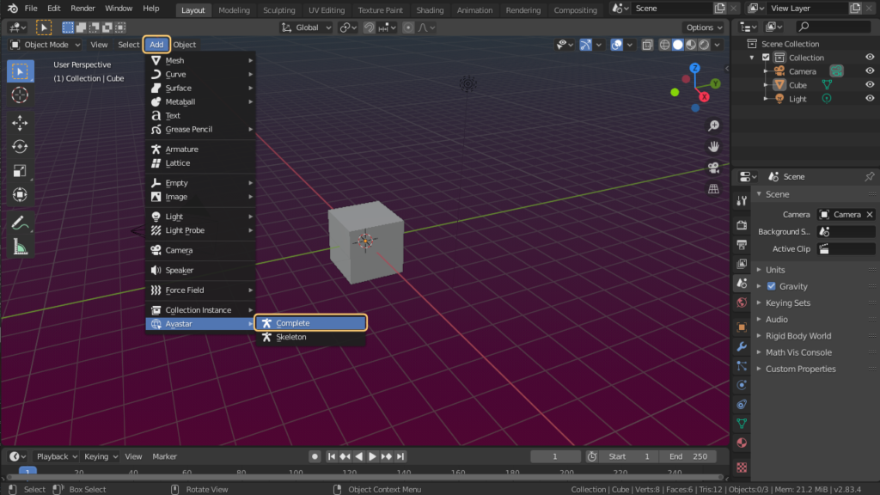This screenshot has width=880, height=495.
Task: Click the Options button in viewport header
Action: pos(703,27)
